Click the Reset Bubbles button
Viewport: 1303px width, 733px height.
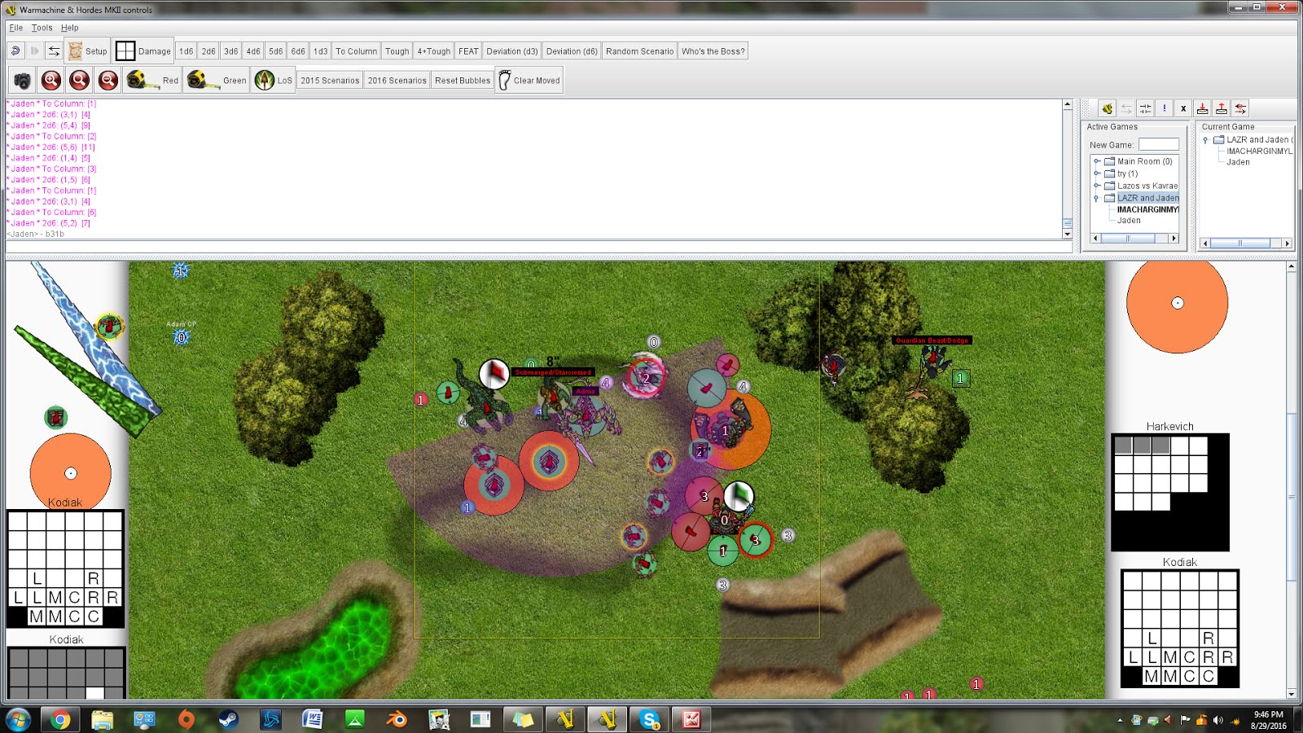463,80
